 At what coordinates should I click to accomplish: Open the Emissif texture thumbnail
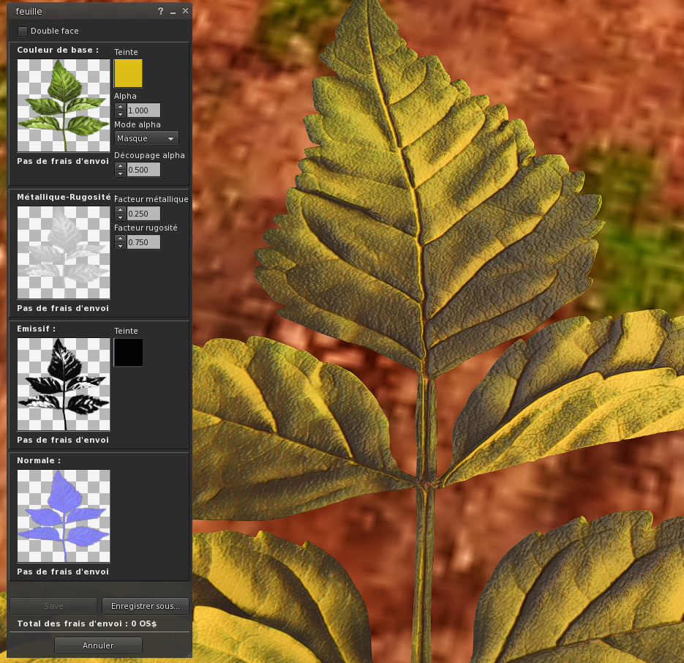pos(63,384)
